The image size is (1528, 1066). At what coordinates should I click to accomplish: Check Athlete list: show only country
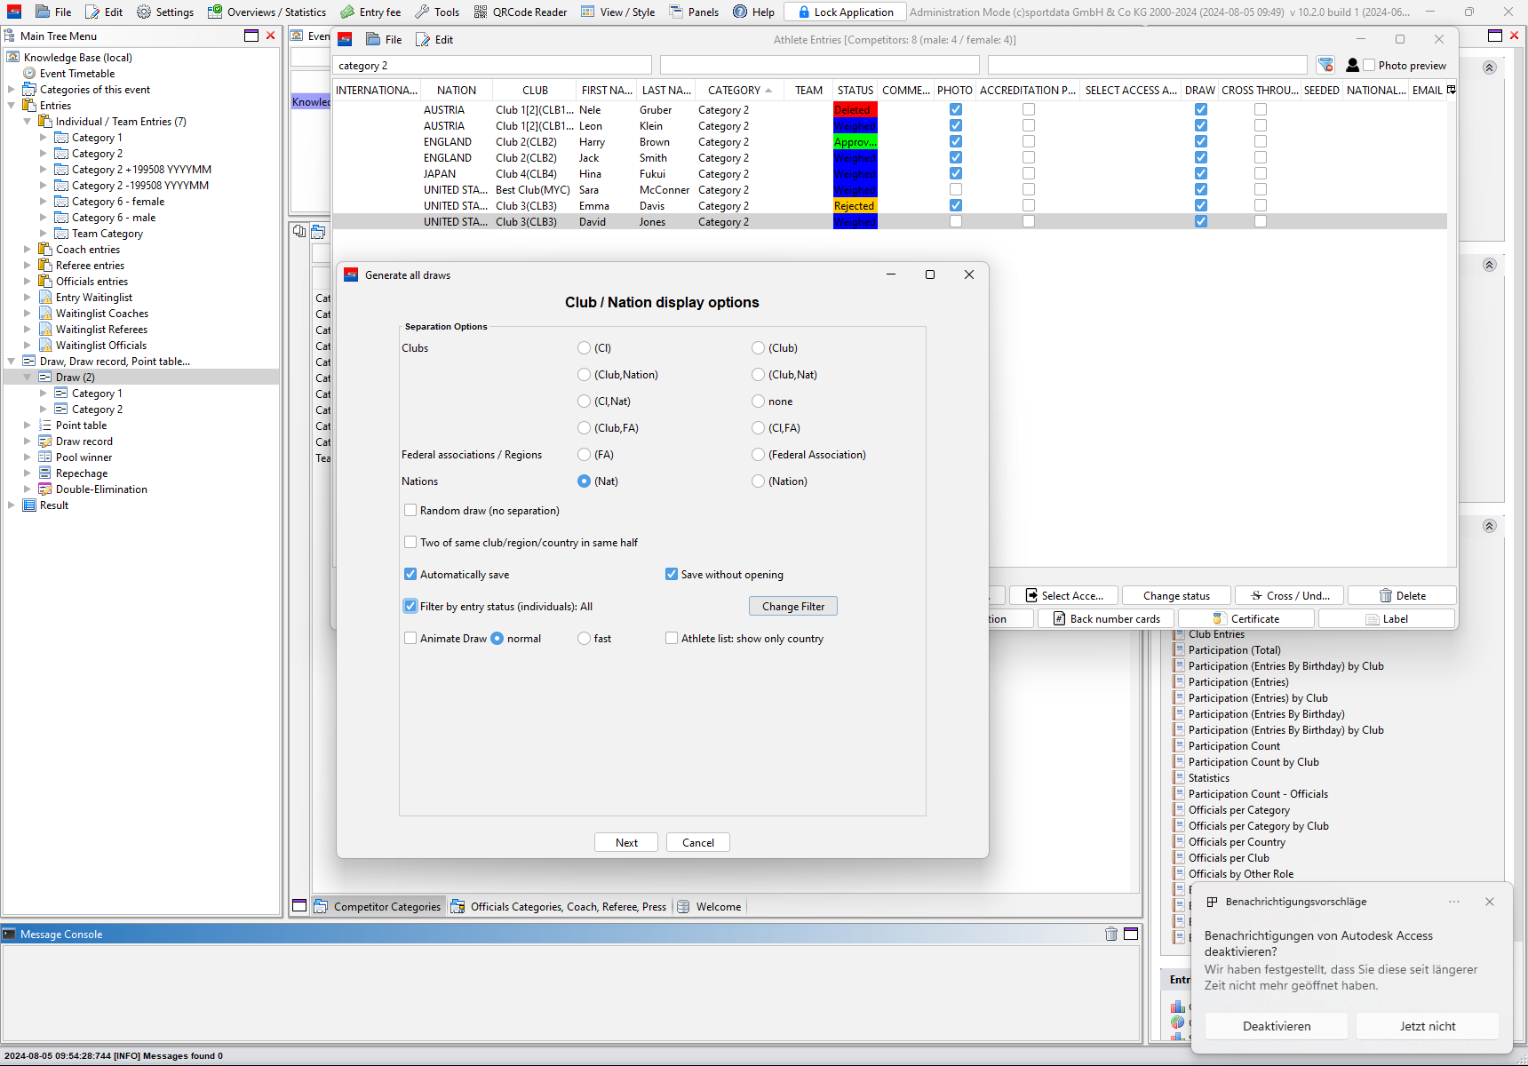tap(672, 639)
